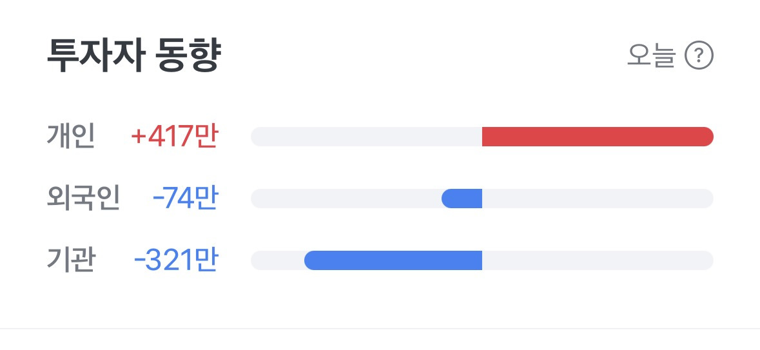
Task: Click the horizontal divider below the panel
Action: pyautogui.click(x=380, y=329)
